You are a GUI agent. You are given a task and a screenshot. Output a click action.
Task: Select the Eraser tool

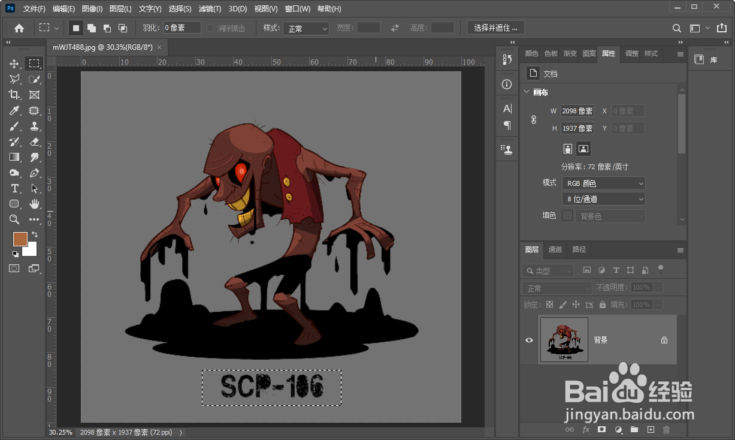point(34,141)
